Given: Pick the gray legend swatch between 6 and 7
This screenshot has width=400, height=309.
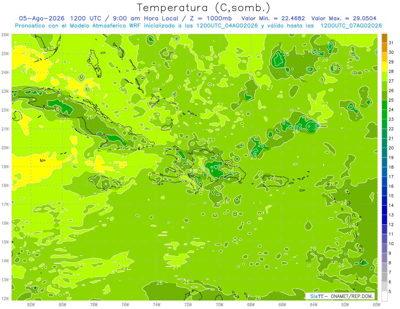Looking at the screenshot, I should [x=384, y=277].
